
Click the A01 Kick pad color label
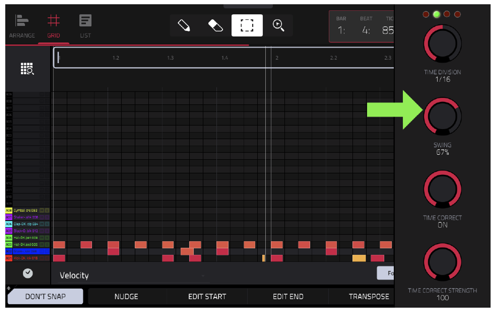pyautogui.click(x=9, y=258)
